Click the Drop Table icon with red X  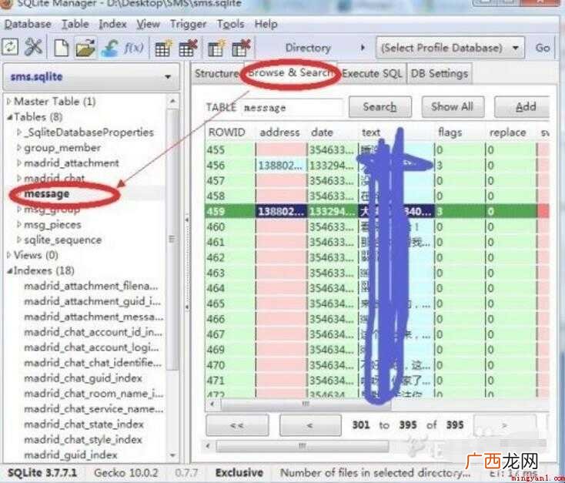coord(188,48)
